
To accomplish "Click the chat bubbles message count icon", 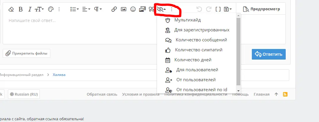I will [168, 40].
